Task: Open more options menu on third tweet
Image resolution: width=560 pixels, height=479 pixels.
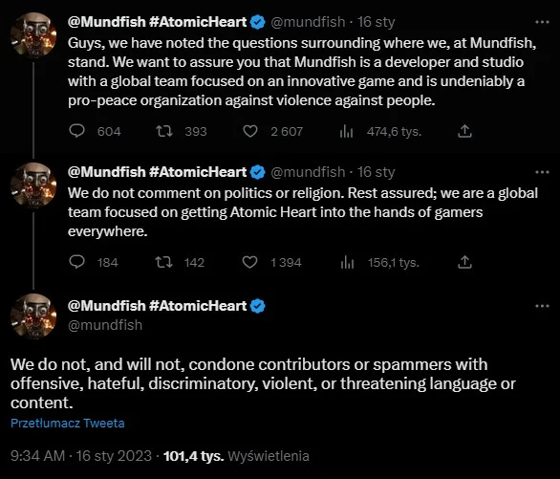Action: [542, 306]
